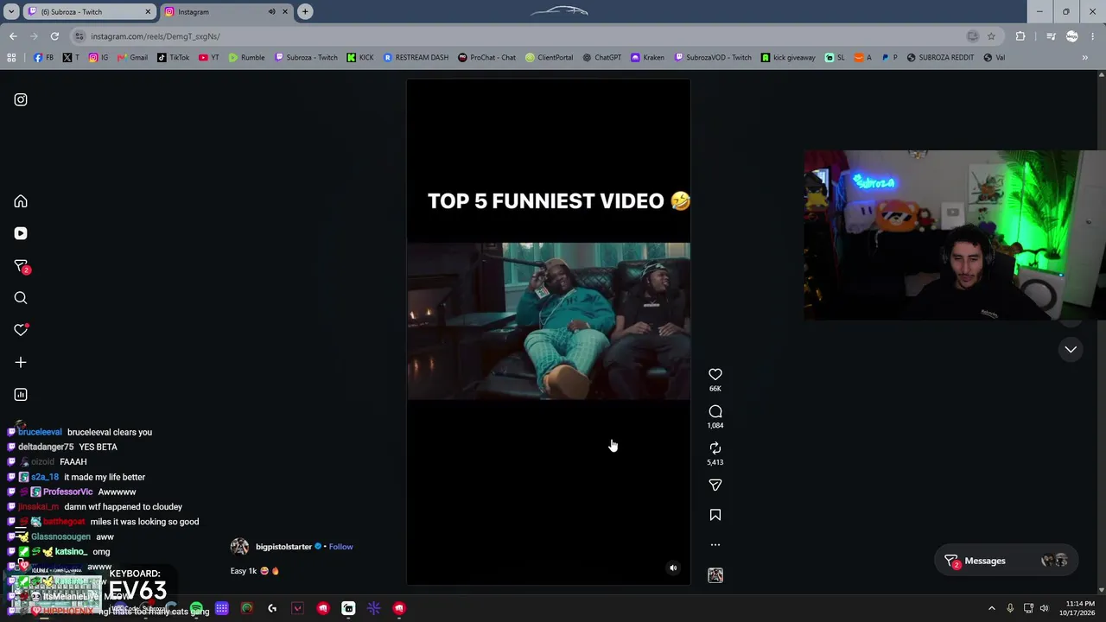Go to Instagram Home in sidebar
The width and height of the screenshot is (1106, 622).
pyautogui.click(x=21, y=201)
